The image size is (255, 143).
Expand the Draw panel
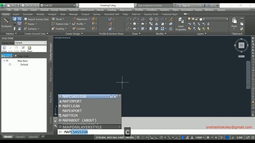pyautogui.click(x=136, y=34)
